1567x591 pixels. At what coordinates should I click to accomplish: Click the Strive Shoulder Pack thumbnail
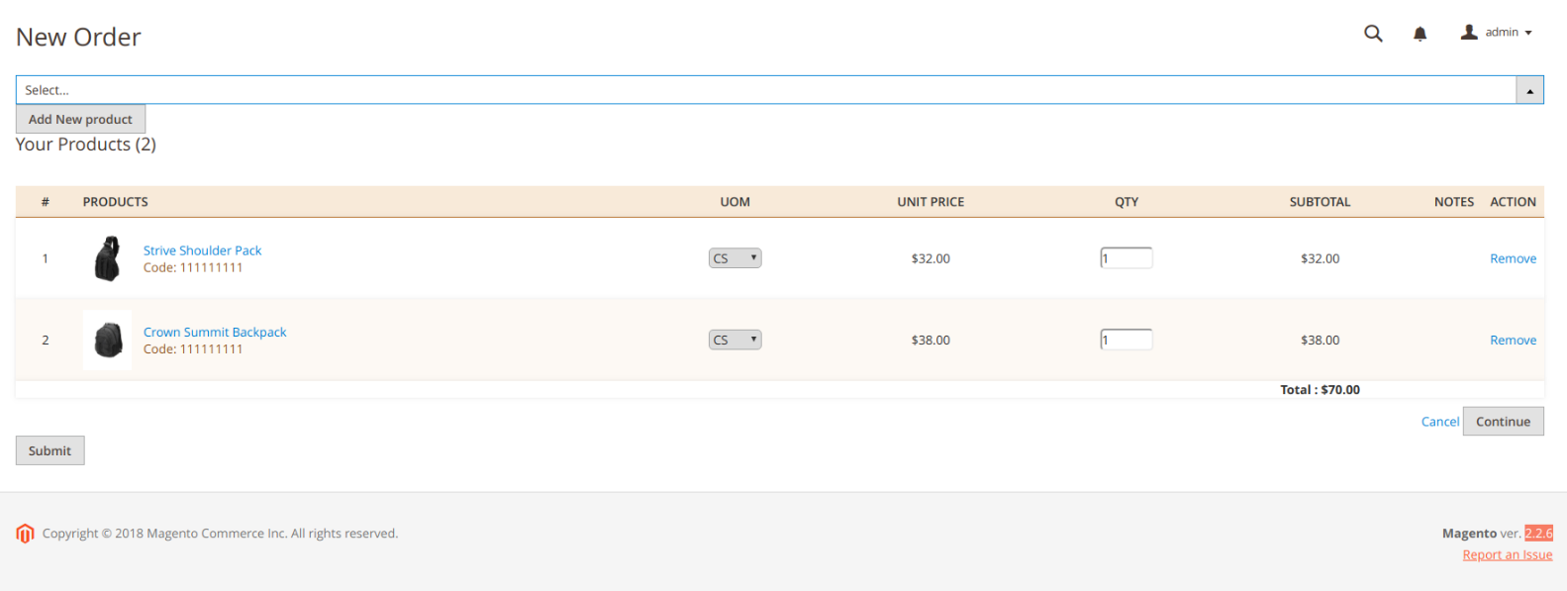pyautogui.click(x=107, y=258)
